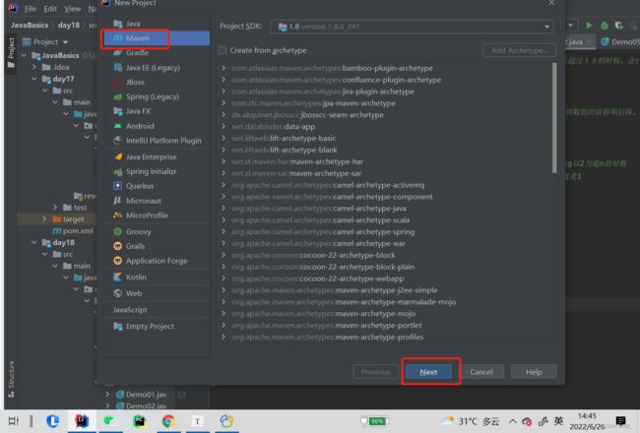Screen dimensions: 640x433
Task: Choose the Maven project type
Action: [x=157, y=38]
